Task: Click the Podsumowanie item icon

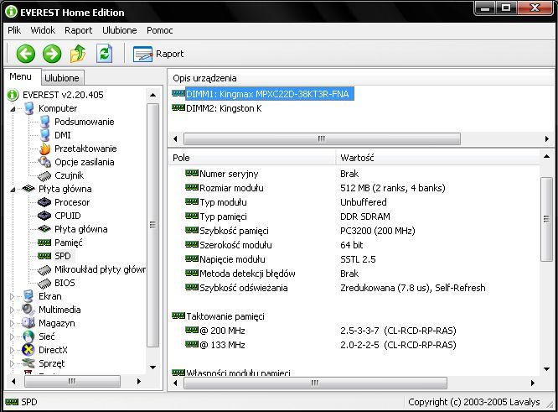Action: point(45,122)
